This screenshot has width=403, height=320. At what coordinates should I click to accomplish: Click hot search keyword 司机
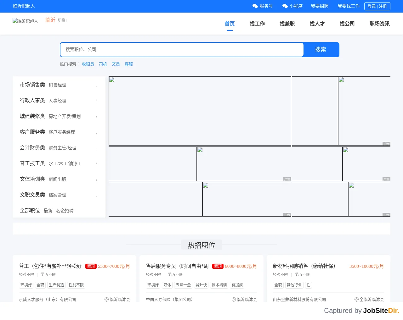click(103, 64)
